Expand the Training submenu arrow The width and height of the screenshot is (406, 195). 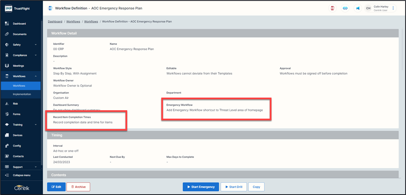(x=36, y=125)
